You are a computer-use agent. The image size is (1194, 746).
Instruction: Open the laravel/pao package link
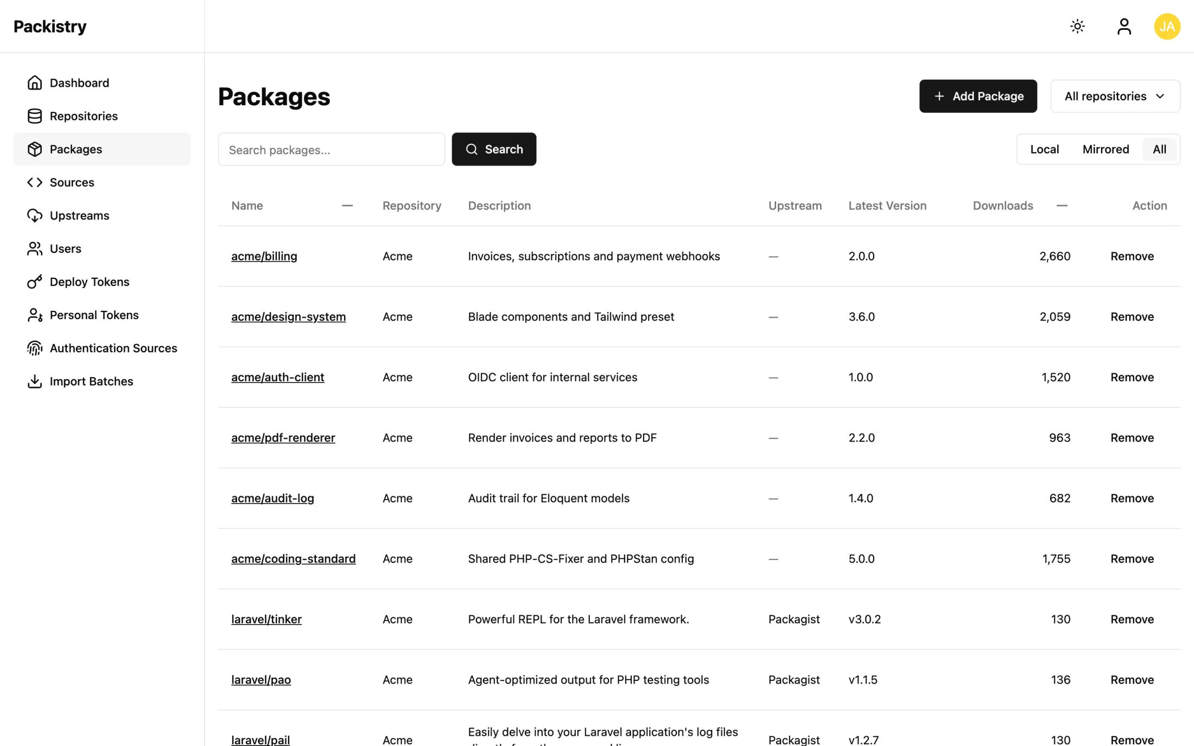pyautogui.click(x=261, y=679)
